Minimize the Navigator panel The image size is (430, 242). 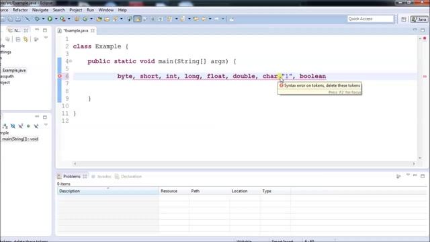37,30
